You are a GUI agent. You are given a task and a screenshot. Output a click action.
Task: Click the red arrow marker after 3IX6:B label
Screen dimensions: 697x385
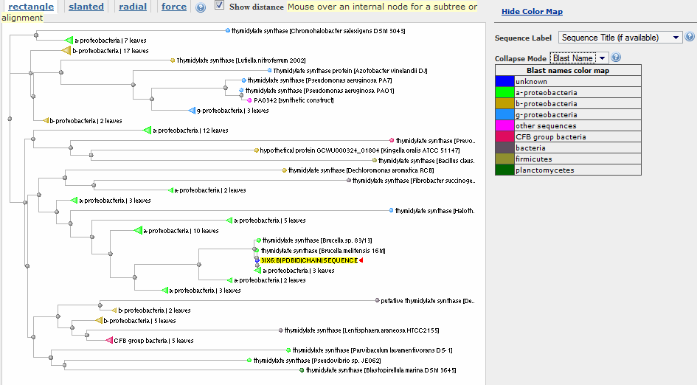[361, 260]
